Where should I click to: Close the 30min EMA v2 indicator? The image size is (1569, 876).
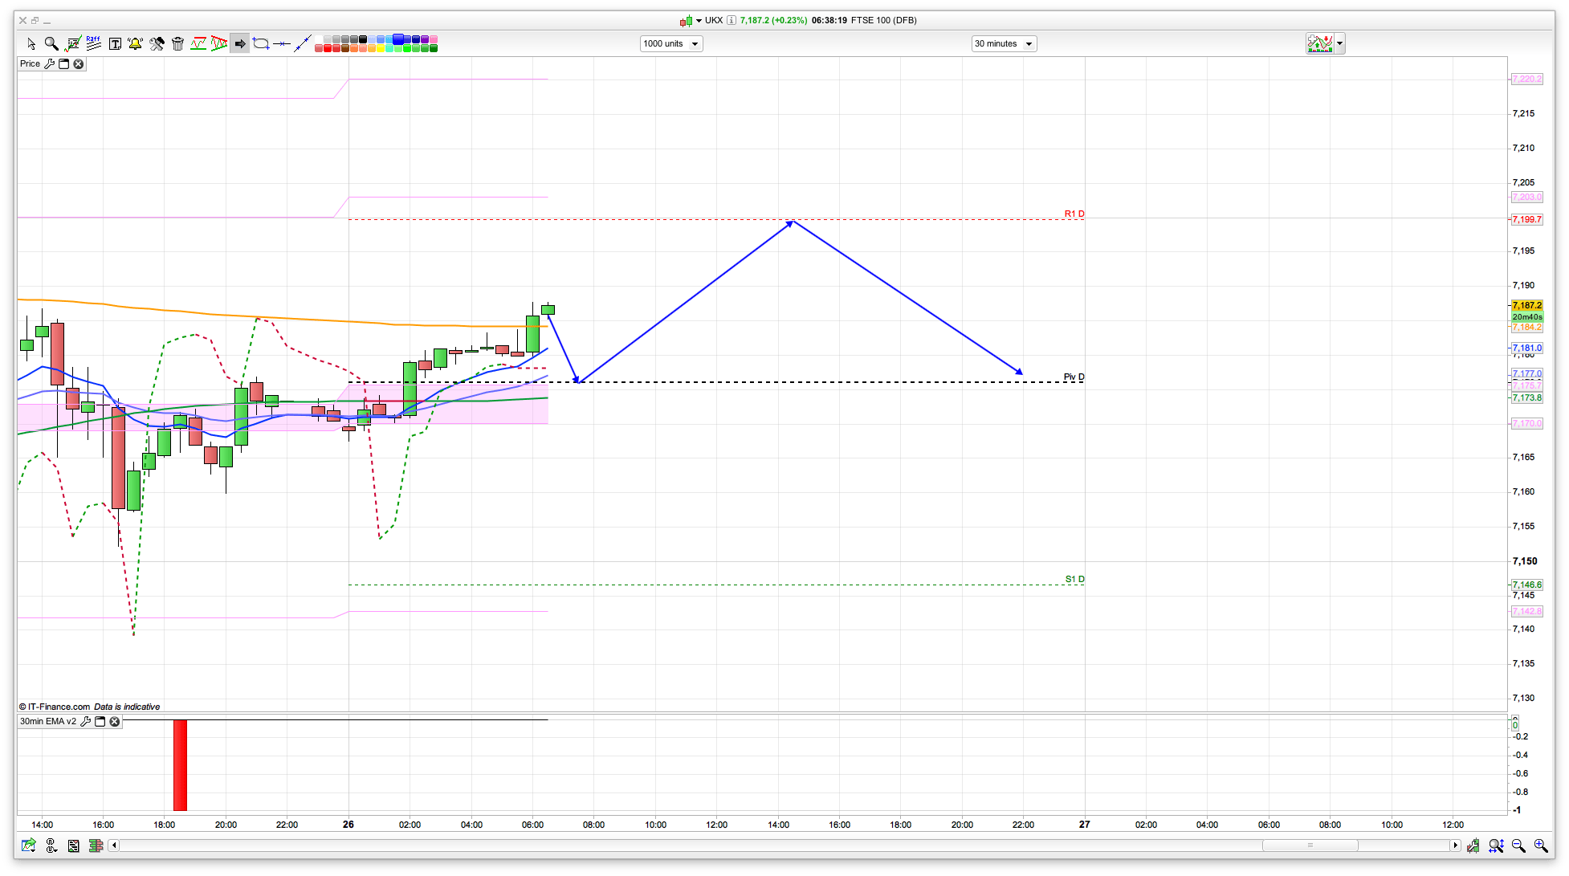point(115,722)
